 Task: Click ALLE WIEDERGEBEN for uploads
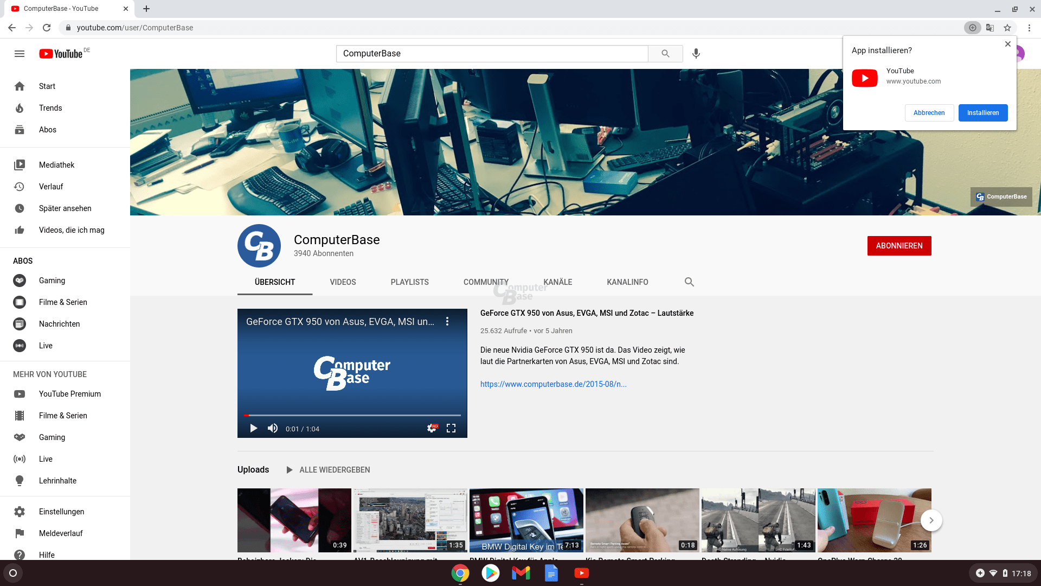(329, 470)
